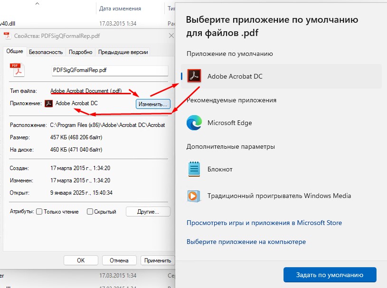Viewport: 387px width, 288px height.
Task: Click the file name field PDFSigQFormalRep.pdf
Action: coord(110,70)
